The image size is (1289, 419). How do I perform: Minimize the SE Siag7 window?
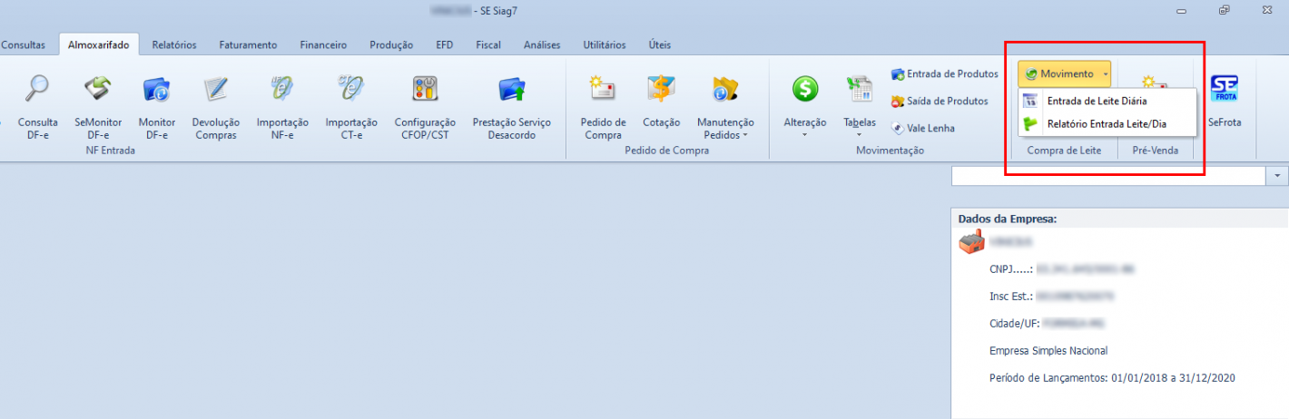pos(1182,11)
